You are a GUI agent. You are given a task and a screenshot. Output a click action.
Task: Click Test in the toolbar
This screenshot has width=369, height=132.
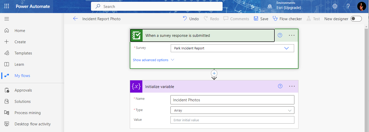coord(313,19)
